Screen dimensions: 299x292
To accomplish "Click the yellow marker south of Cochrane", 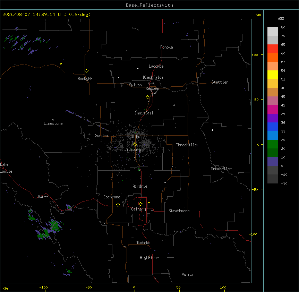I will pyautogui.click(x=118, y=205).
